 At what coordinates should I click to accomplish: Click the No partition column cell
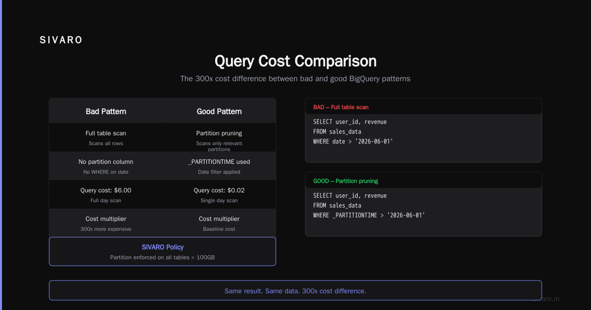point(106,162)
